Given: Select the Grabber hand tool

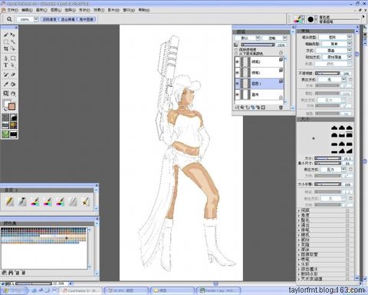Looking at the screenshot, I should pyautogui.click(x=13, y=94).
